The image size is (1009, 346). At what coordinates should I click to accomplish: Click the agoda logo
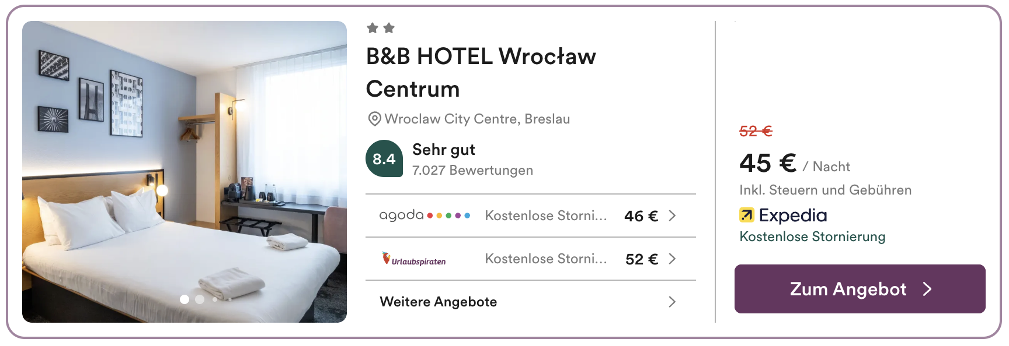[425, 216]
